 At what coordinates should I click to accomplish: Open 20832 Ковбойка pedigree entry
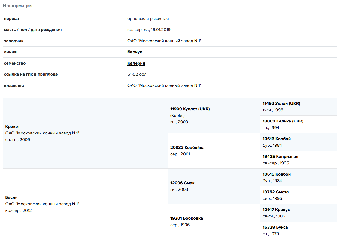[x=187, y=148]
